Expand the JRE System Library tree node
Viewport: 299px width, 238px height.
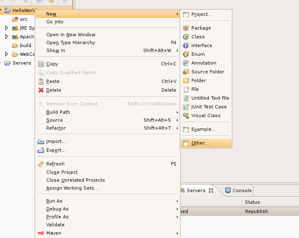click(x=7, y=28)
